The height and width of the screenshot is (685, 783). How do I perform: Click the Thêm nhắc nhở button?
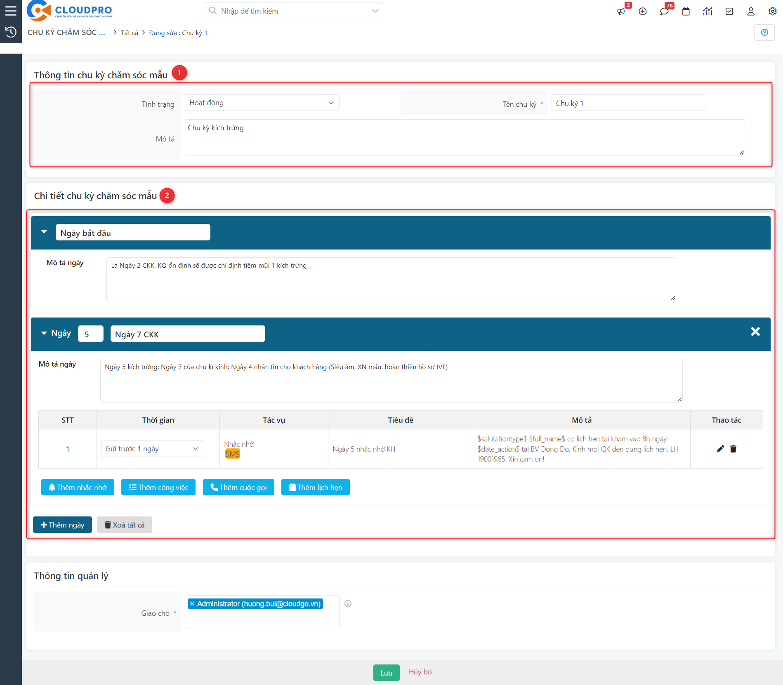[78, 487]
